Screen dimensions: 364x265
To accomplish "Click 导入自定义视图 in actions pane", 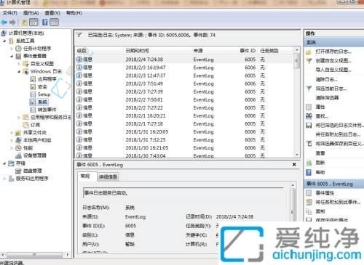I will tap(333, 70).
